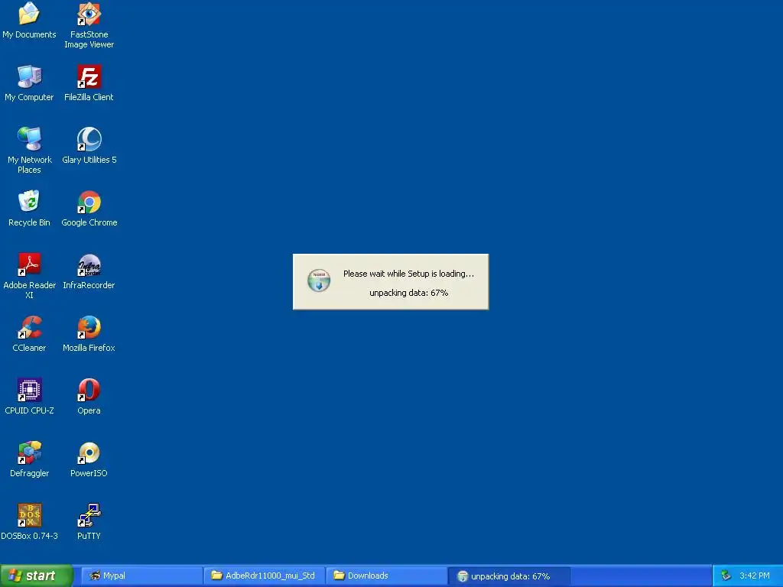Click the 'unpacking data: 67%' text in the dialog
Image resolution: width=783 pixels, height=587 pixels.
click(408, 293)
